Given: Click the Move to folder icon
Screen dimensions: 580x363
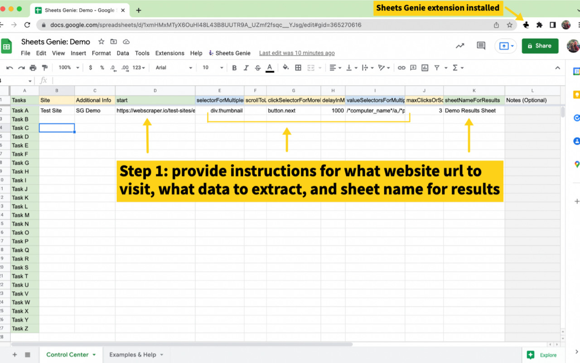Looking at the screenshot, I should point(114,42).
